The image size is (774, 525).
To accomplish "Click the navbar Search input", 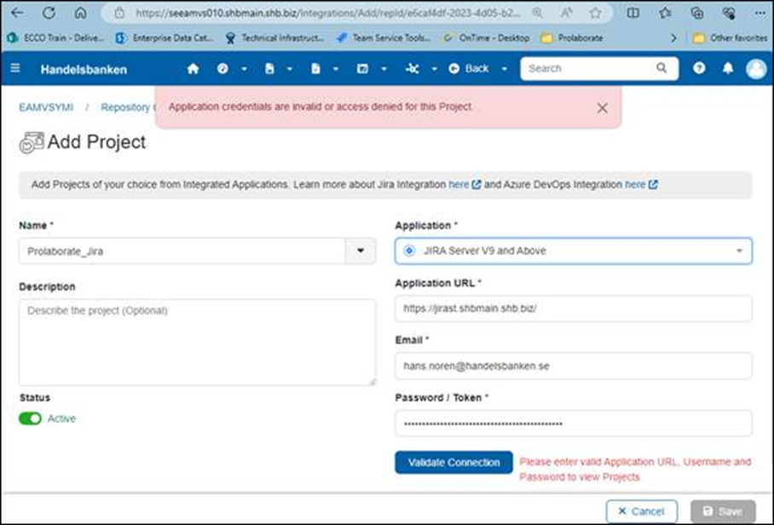I will coord(590,68).
